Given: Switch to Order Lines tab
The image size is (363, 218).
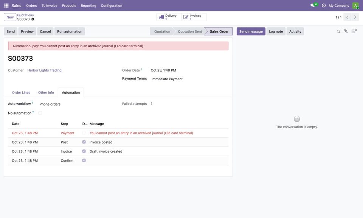Looking at the screenshot, I should 21,92.
